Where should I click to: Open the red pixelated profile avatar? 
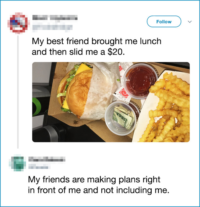18,23
